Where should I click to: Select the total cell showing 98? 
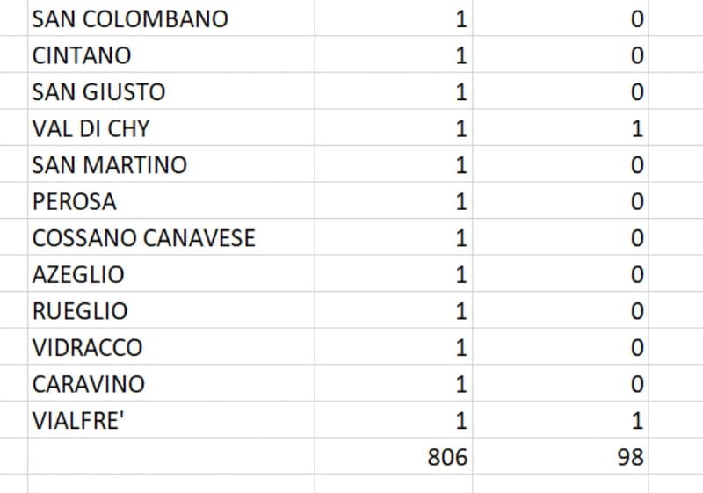pyautogui.click(x=629, y=458)
